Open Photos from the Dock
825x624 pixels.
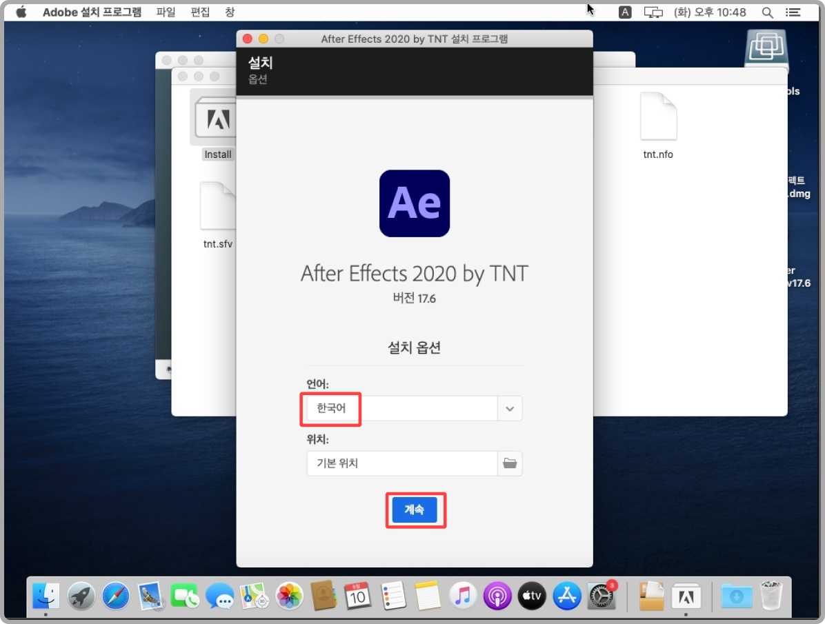(289, 596)
